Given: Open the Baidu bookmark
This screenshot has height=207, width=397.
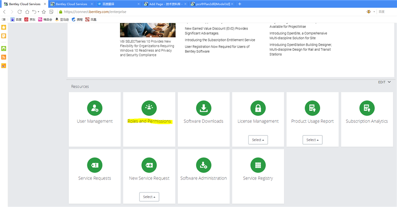Looking at the screenshot, I should pos(16,19).
